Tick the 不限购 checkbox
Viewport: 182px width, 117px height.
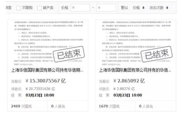tap(18, 8)
